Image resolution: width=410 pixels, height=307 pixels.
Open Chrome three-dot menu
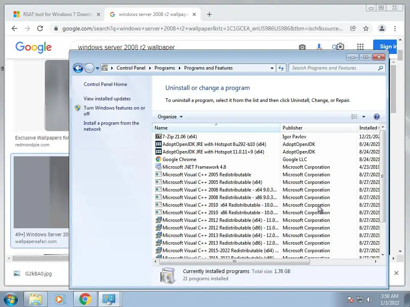[395, 28]
